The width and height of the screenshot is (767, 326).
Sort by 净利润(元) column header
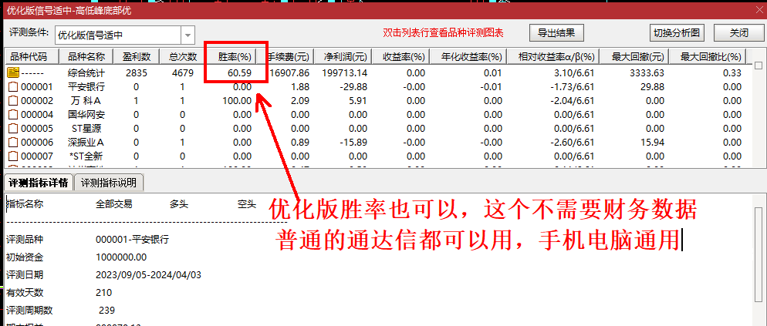[x=343, y=57]
